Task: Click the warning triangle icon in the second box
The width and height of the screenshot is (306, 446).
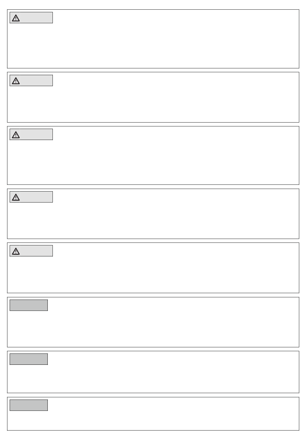Action: pos(16,81)
